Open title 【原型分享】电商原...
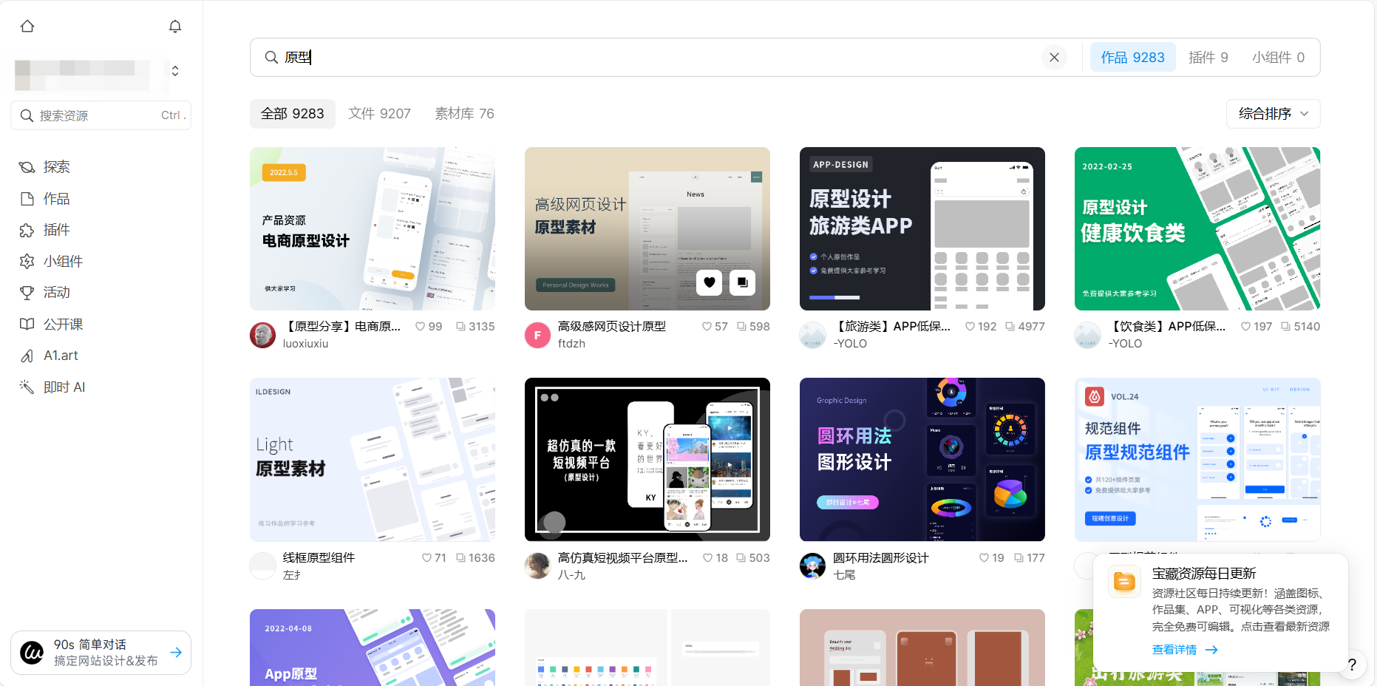1377x686 pixels. [x=342, y=327]
